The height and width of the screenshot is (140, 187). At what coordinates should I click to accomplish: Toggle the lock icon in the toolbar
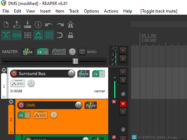coord(71,35)
